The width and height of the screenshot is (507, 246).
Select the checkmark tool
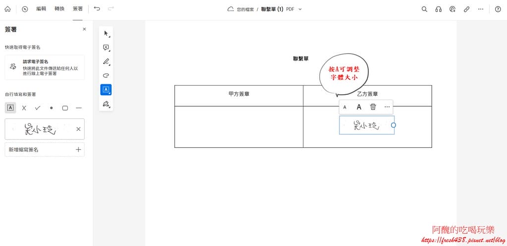(x=38, y=108)
